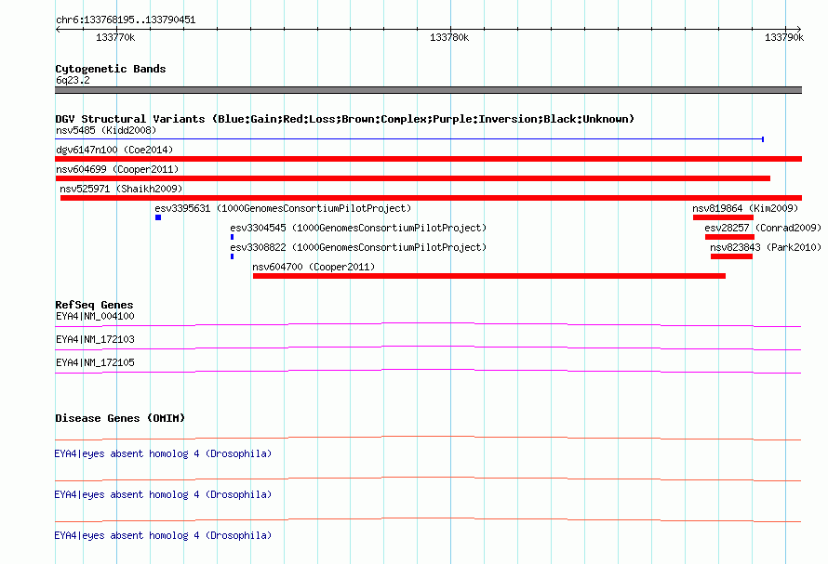This screenshot has width=828, height=564.
Task: Click the DGV Structural Variants track title
Action: [x=345, y=119]
